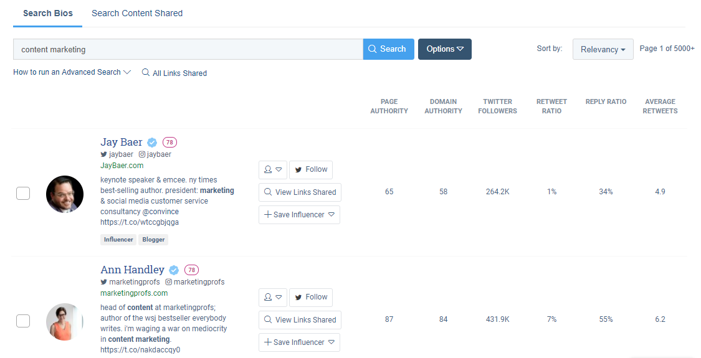Open the Options dropdown
701x358 pixels.
point(444,49)
